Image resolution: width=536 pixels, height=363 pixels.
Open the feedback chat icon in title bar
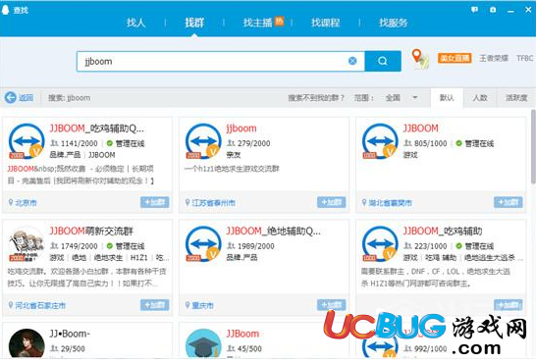[x=474, y=10]
